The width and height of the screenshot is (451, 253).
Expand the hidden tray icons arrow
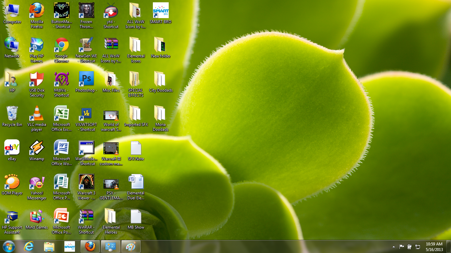click(x=394, y=247)
